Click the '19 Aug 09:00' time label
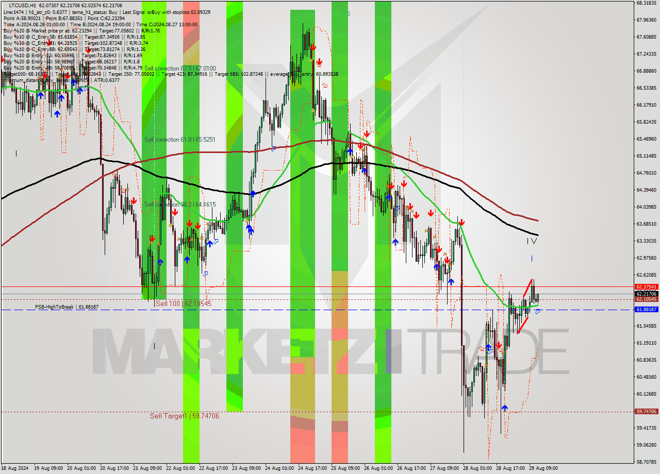 48,468
